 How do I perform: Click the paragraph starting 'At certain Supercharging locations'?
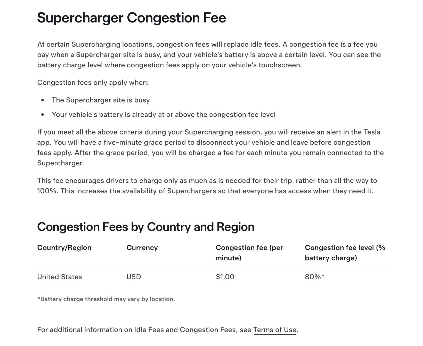[209, 55]
